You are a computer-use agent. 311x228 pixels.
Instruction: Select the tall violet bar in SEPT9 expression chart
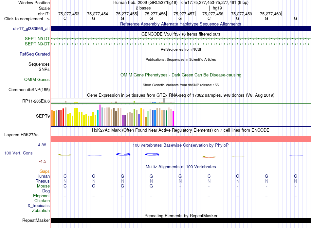tap(100, 115)
